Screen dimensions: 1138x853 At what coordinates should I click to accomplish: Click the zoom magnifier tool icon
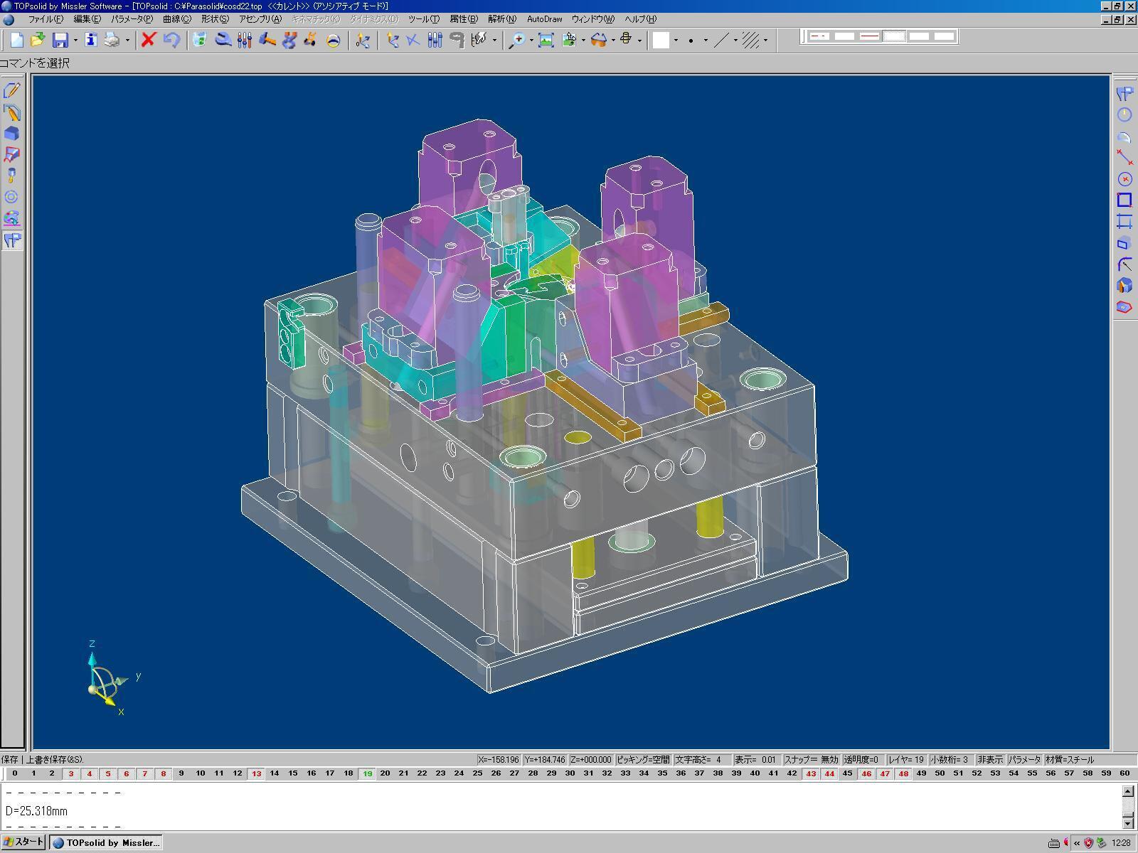click(x=517, y=40)
